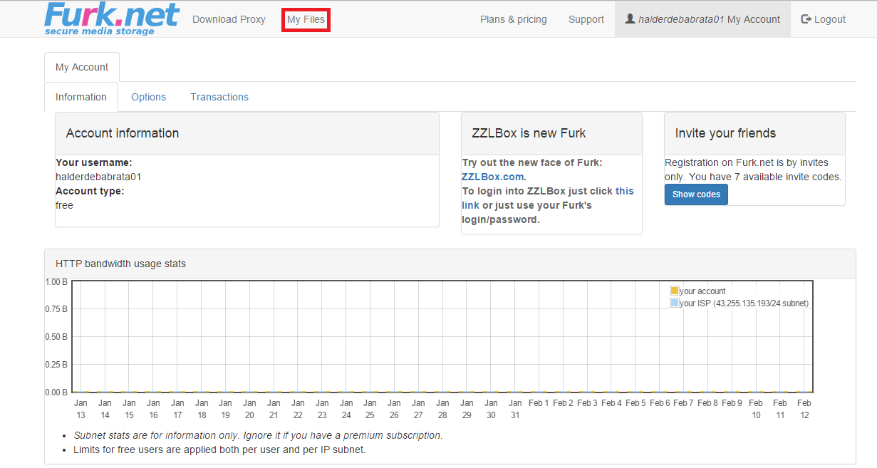This screenshot has height=468, width=877.
Task: Click the 0.25 B axis label
Action: 56,365
